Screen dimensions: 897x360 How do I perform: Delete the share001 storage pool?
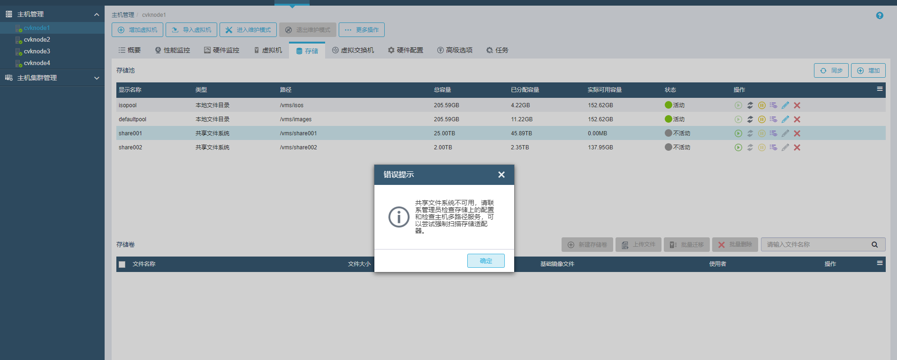(x=797, y=133)
